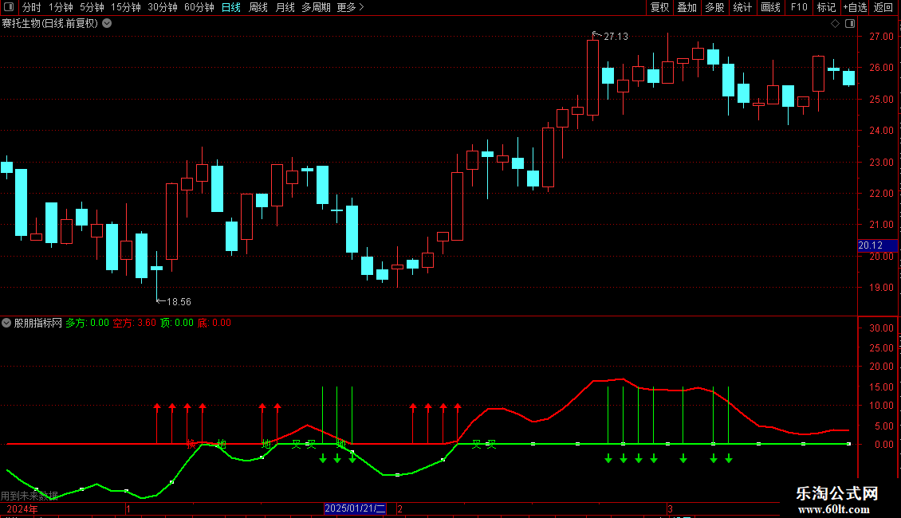The image size is (901, 518).
Task: Click the 18.56 low price label
Action: click(x=179, y=301)
